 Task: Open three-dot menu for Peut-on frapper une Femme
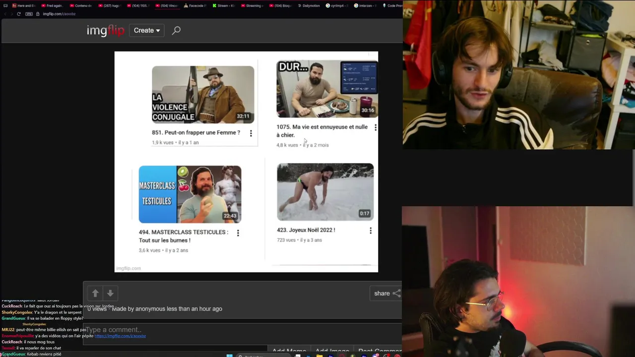point(251,133)
